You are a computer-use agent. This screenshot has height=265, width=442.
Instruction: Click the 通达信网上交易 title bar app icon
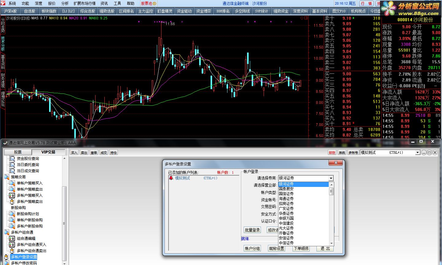click(5, 143)
